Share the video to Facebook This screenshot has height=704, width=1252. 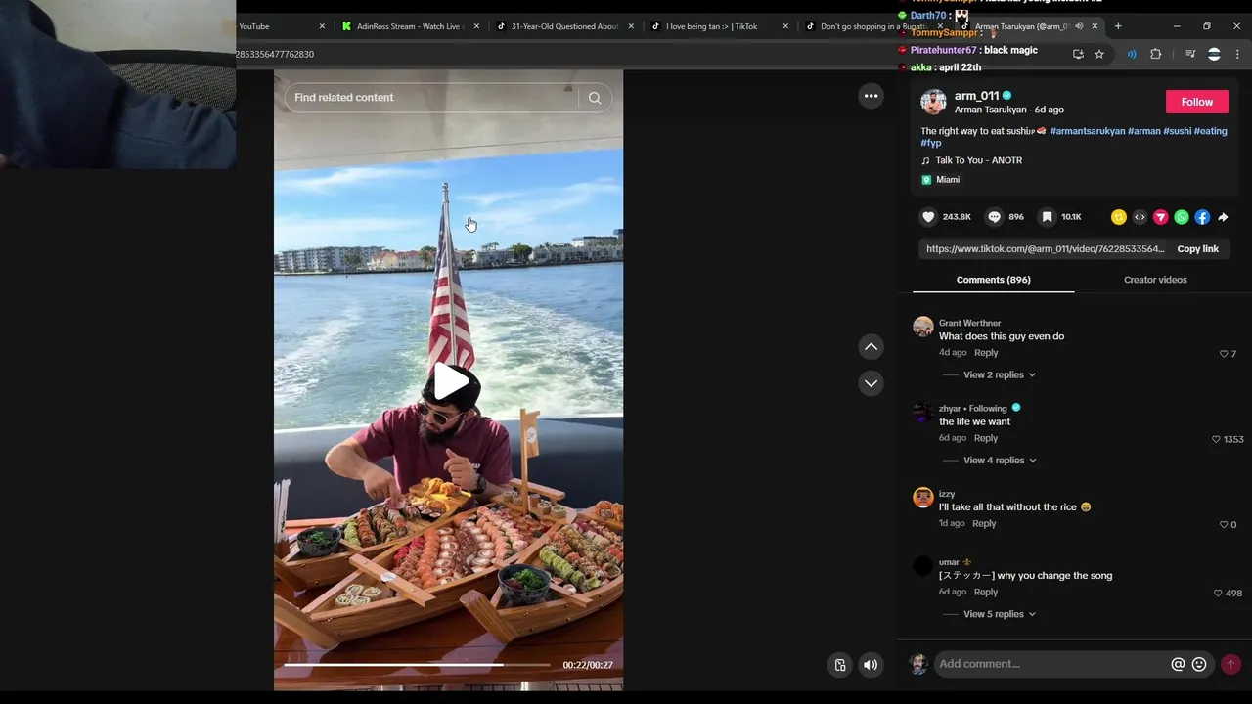(1202, 217)
